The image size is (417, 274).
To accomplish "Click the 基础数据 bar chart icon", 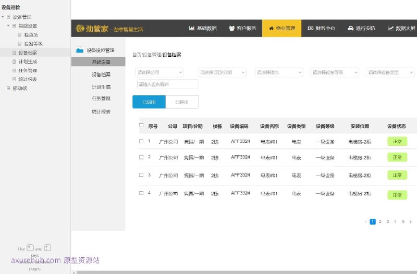I will click(191, 28).
